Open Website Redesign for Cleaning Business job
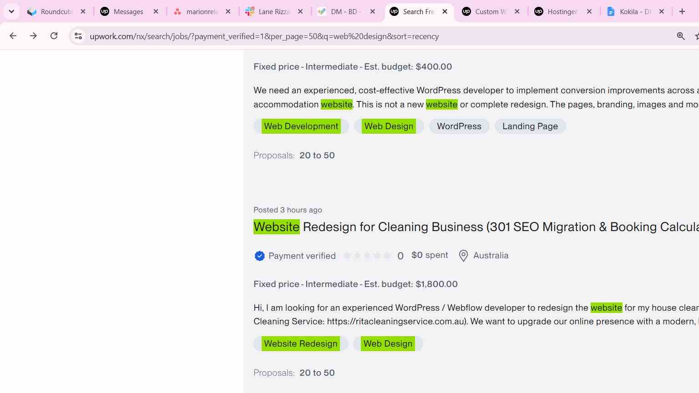This screenshot has width=699, height=393. [x=476, y=227]
